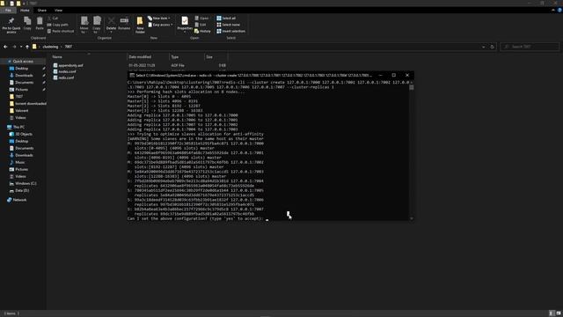This screenshot has height=317, width=563.
Task: Switch to large icons view via status bar
Action: coord(558,313)
